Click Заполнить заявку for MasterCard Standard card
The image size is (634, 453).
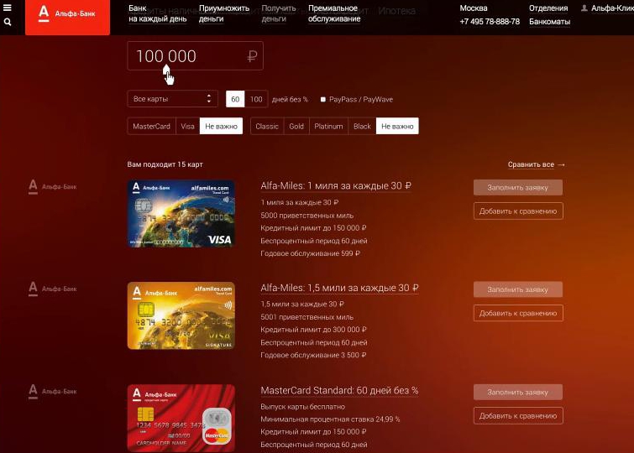[x=518, y=392]
